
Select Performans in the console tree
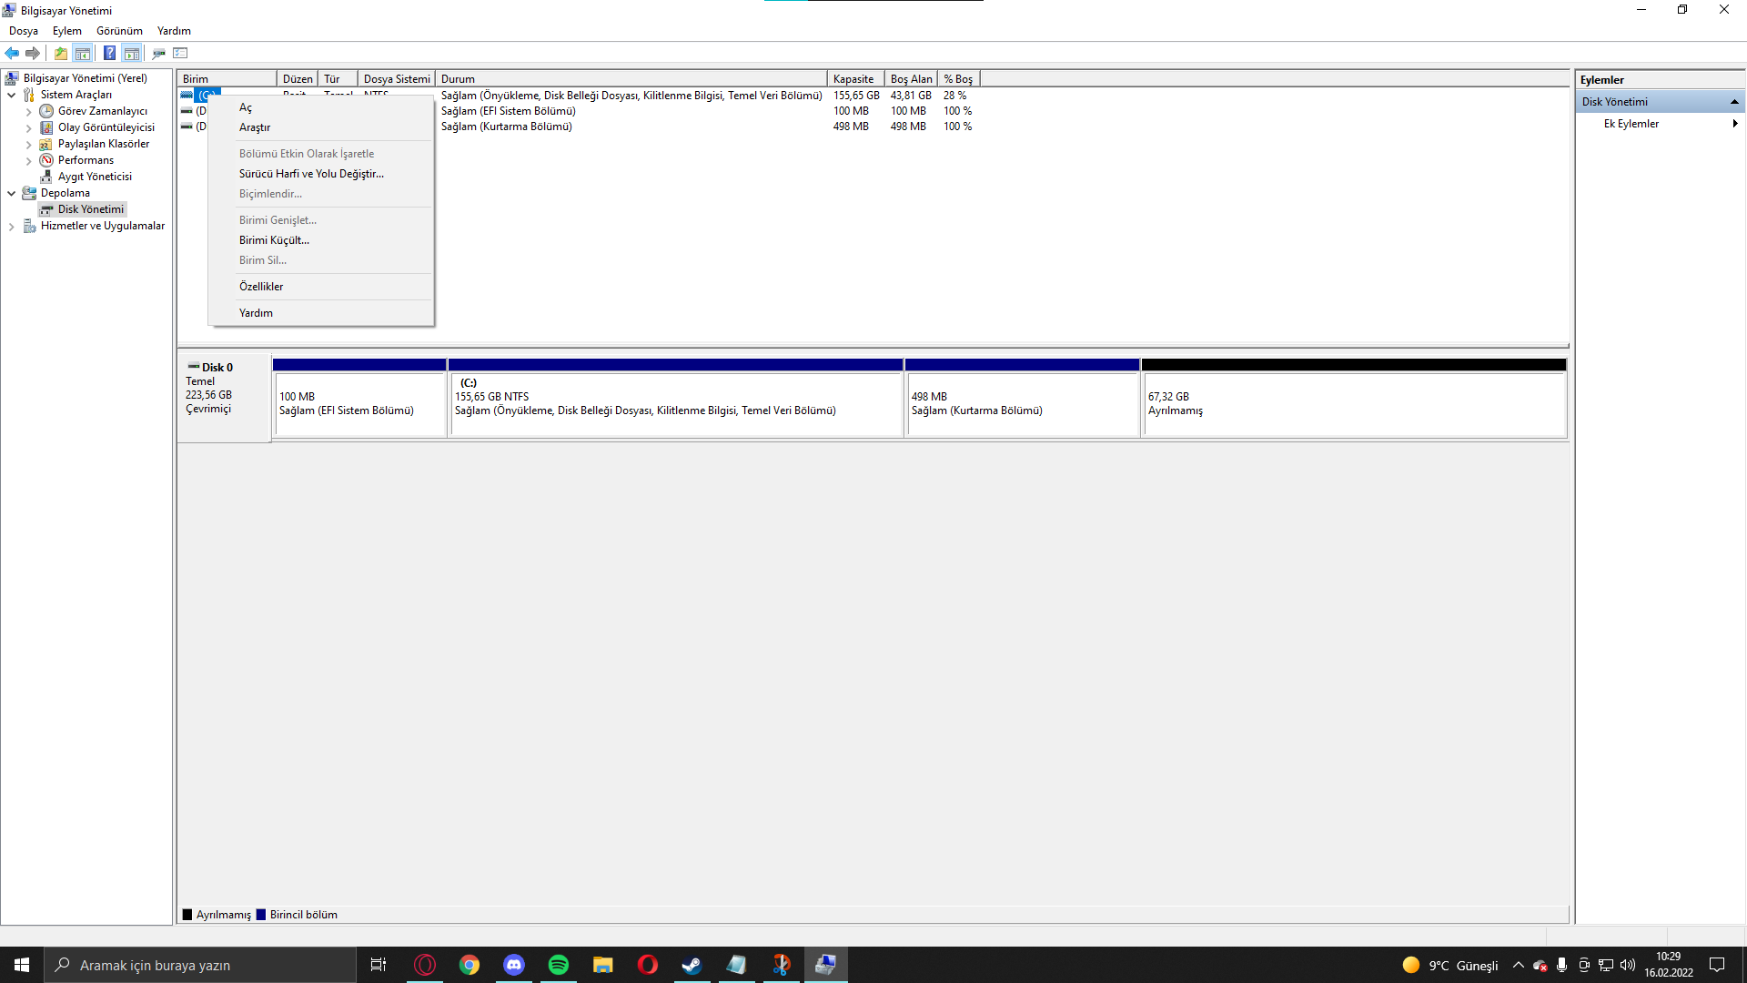coord(86,160)
